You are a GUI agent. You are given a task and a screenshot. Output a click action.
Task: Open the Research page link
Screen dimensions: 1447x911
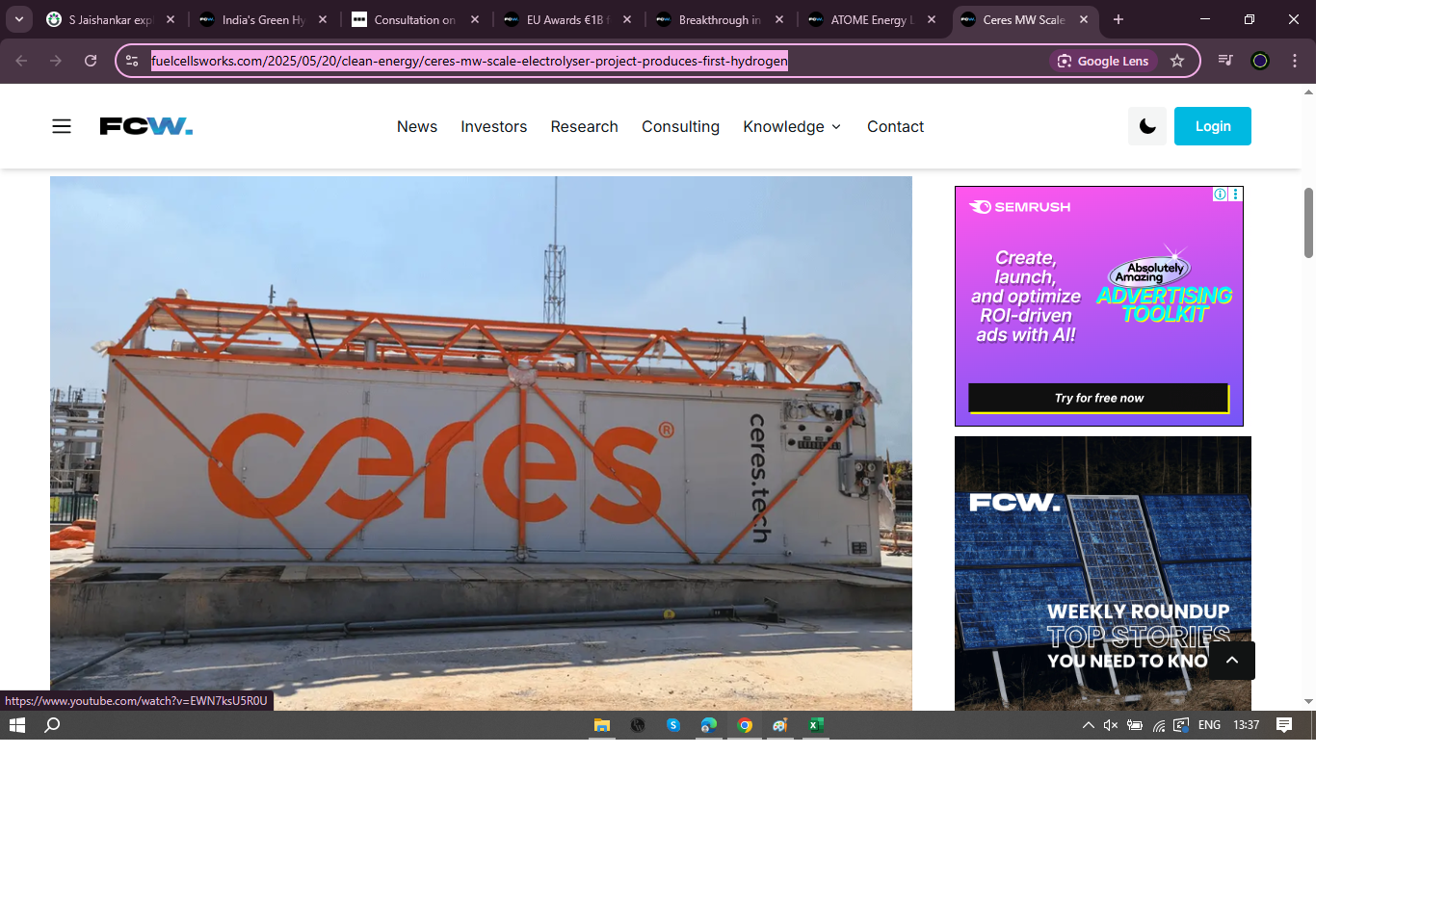pos(585,127)
